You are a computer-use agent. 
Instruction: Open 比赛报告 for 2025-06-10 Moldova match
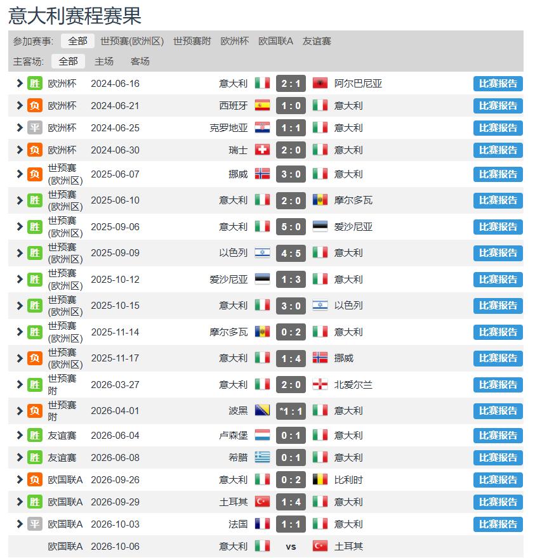pyautogui.click(x=498, y=200)
